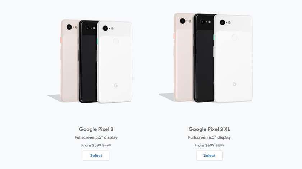Screen dimensions: 302x169
Task: Click the camera lens on white Pixel 3
Action: click(x=105, y=28)
